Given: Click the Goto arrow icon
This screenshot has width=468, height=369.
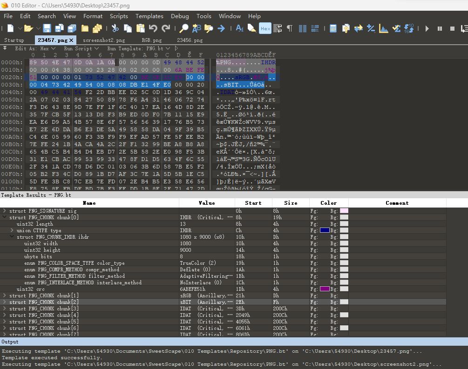Looking at the screenshot, I should click(x=221, y=28).
